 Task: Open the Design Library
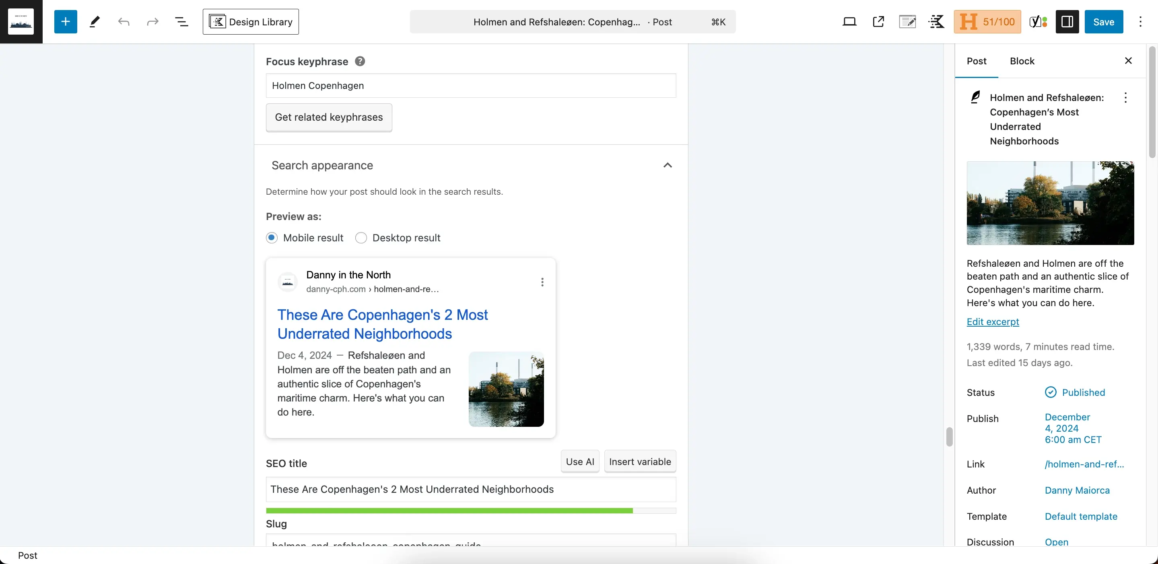pyautogui.click(x=251, y=22)
